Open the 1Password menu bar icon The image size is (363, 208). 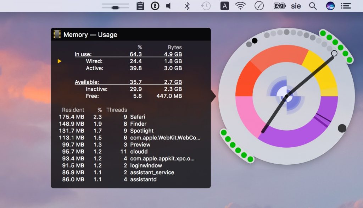tap(155, 6)
